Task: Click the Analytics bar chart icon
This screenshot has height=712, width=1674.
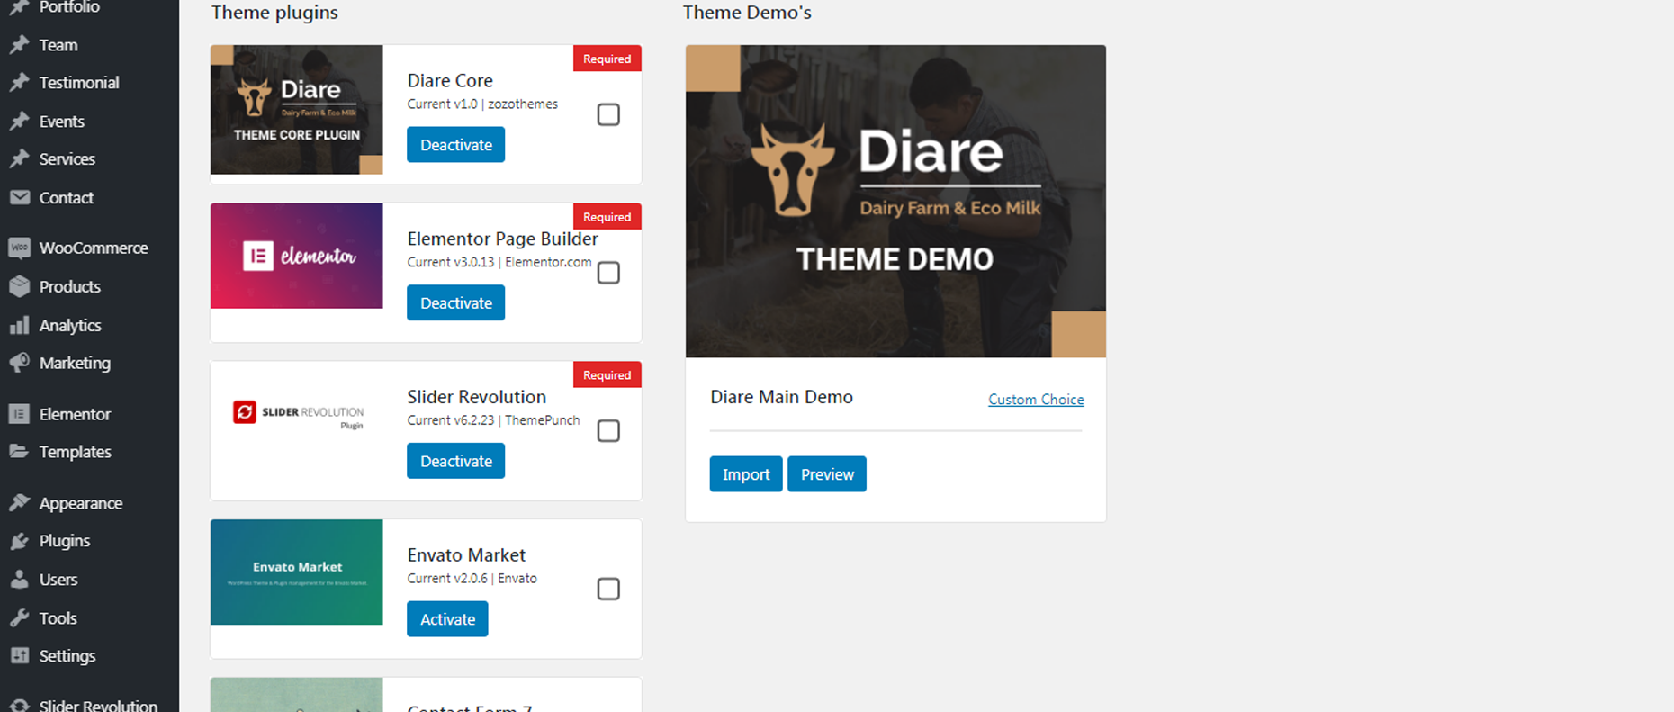Action: click(x=19, y=326)
